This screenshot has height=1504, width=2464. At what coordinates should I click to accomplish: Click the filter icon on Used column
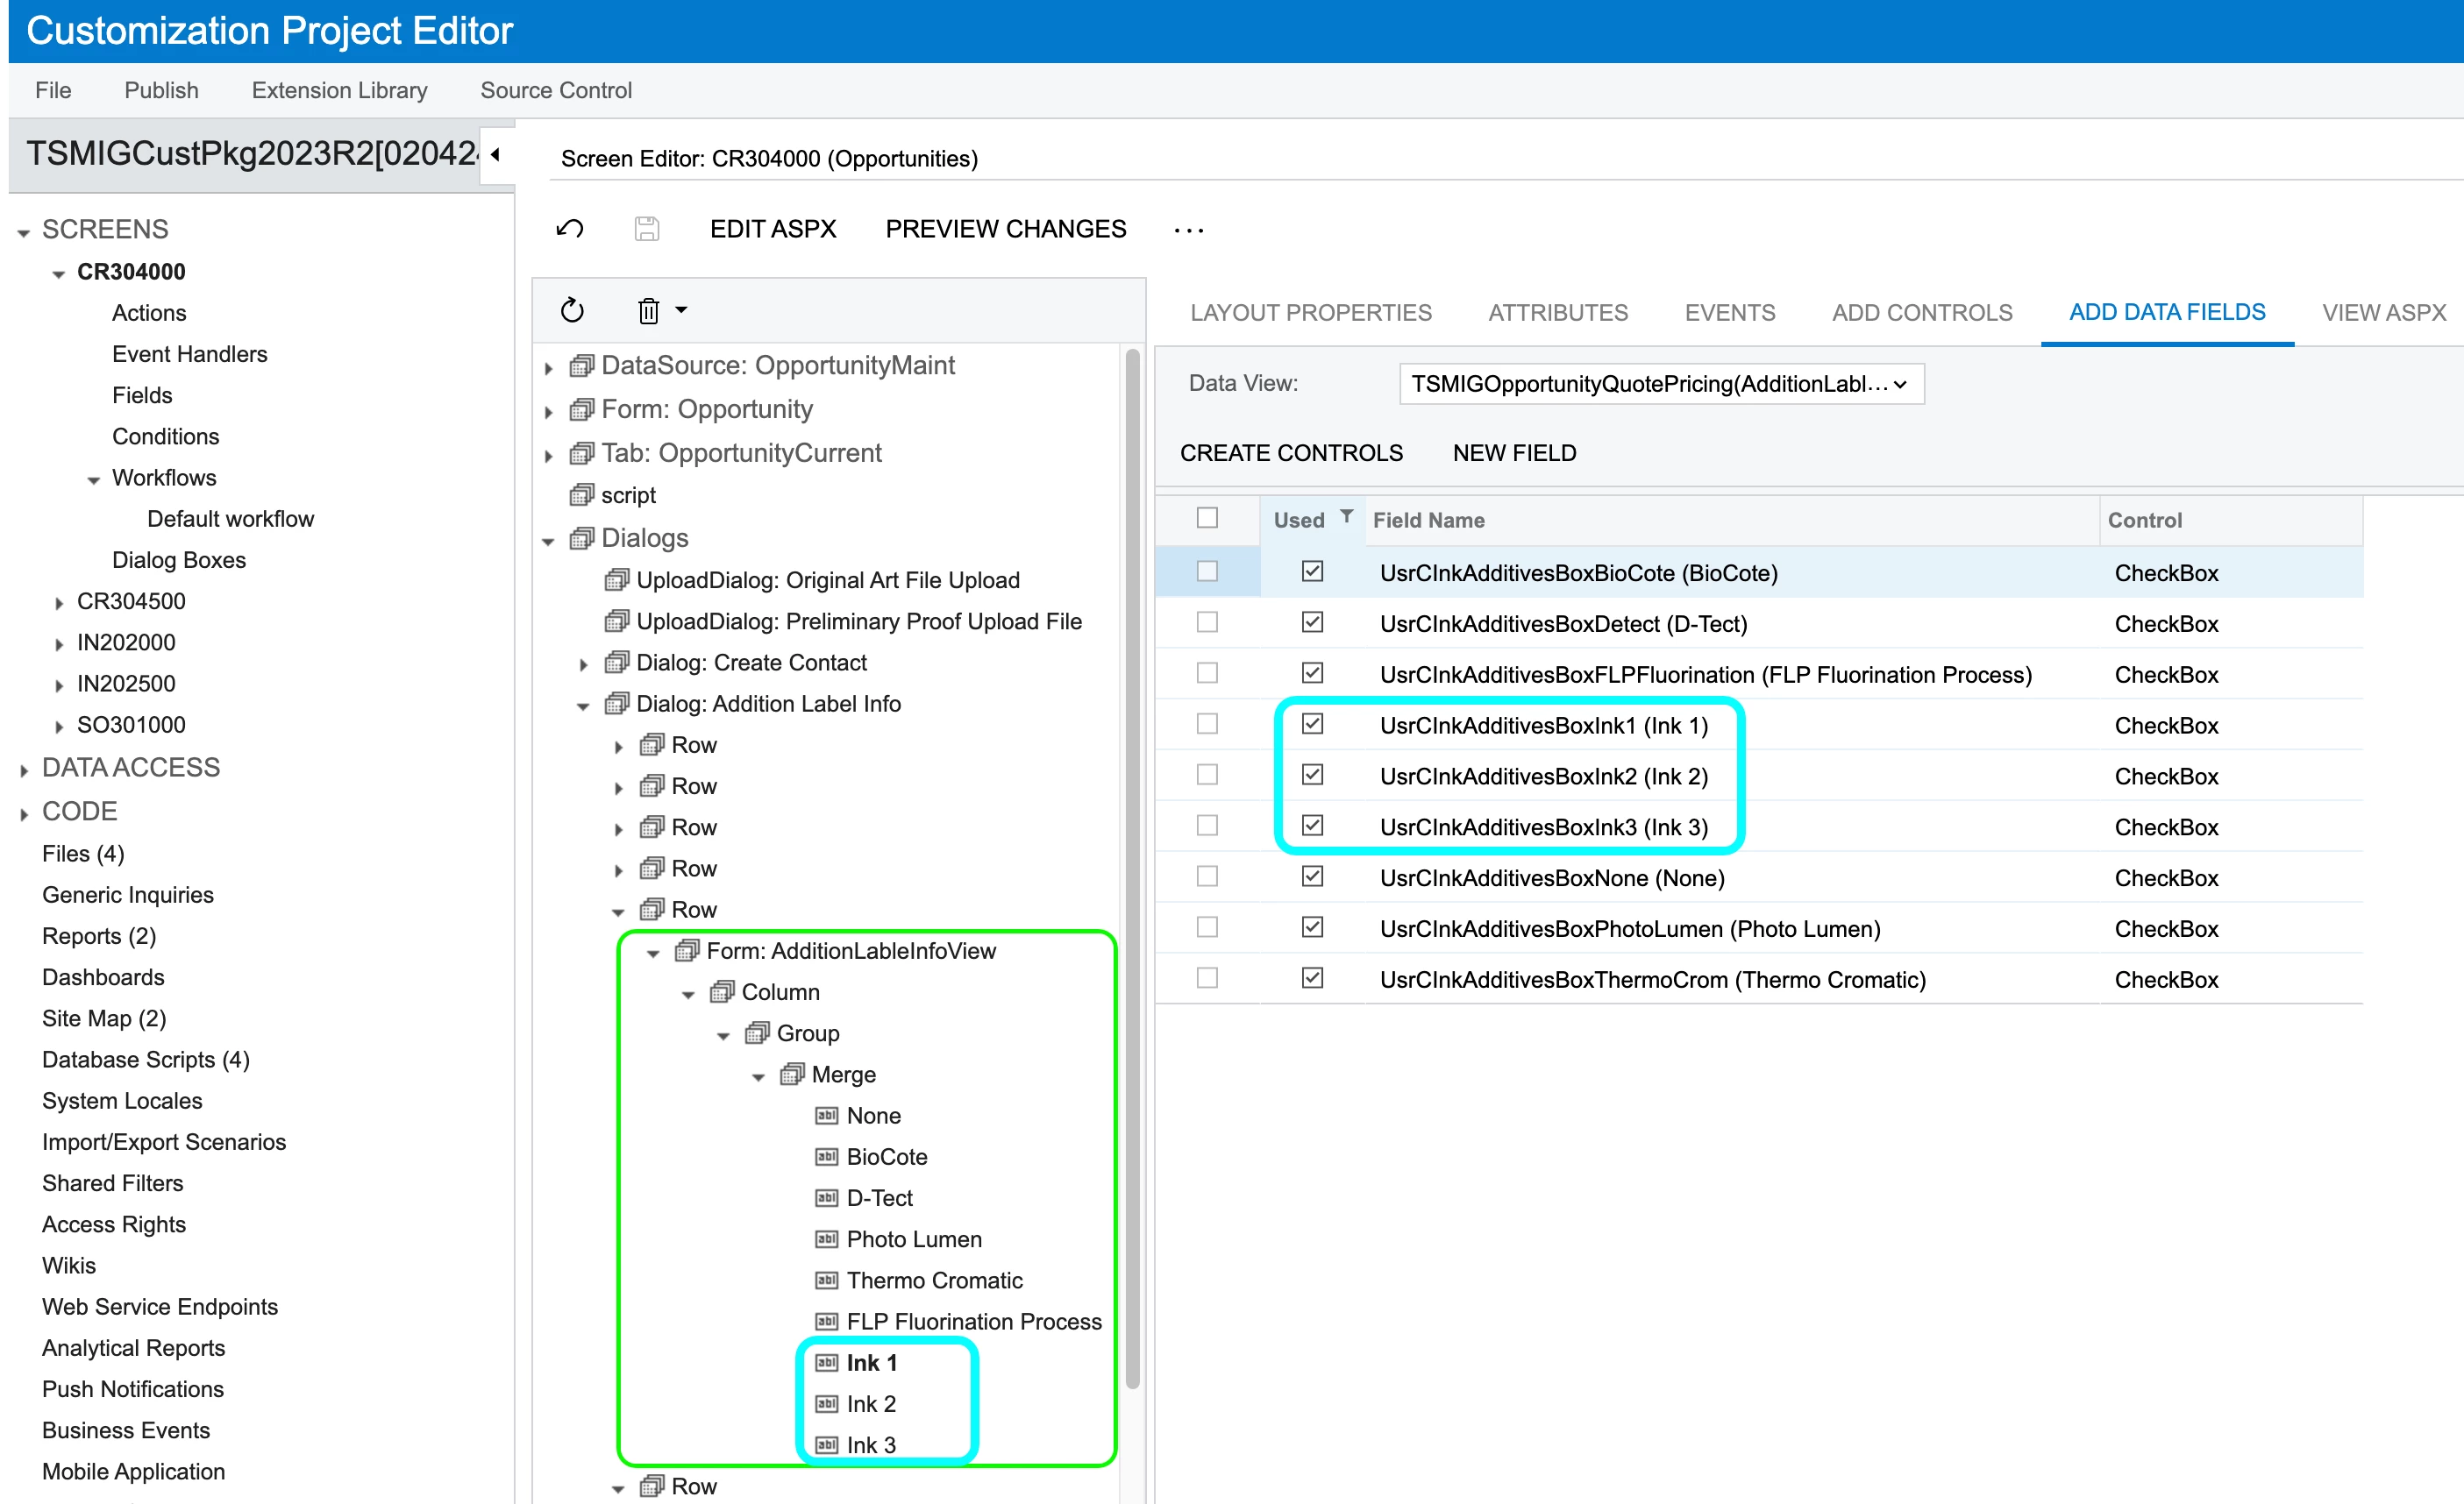click(x=1346, y=516)
